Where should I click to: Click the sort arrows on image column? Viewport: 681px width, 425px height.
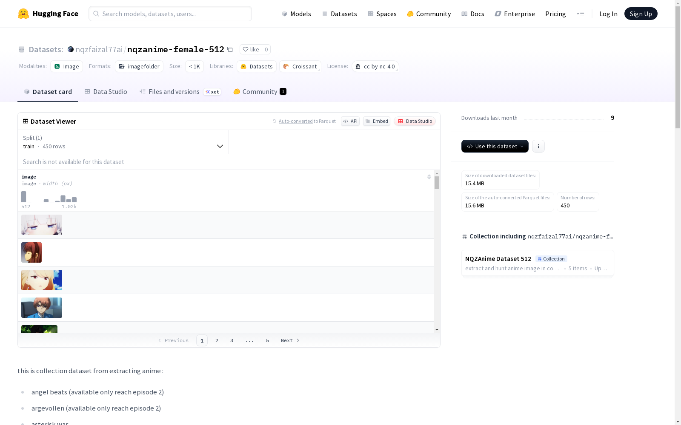(x=429, y=177)
